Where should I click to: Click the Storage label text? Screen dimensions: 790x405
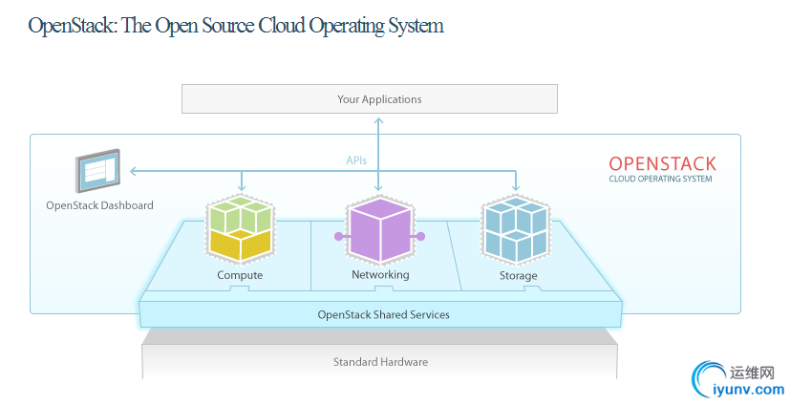tap(518, 275)
